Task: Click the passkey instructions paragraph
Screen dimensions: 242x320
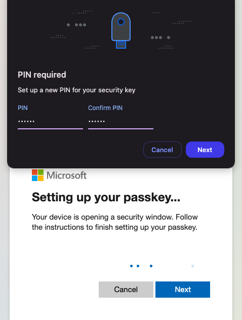Action: point(115,222)
